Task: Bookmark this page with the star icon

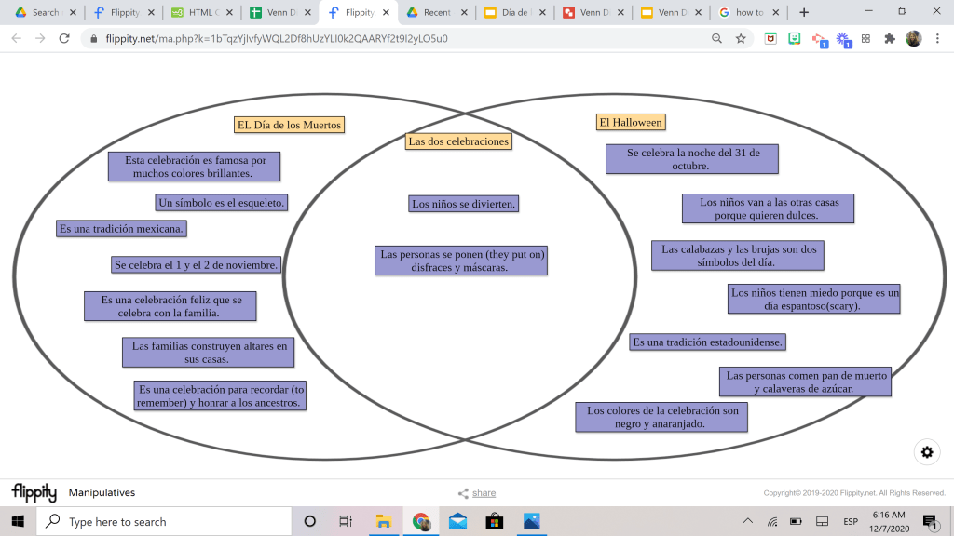Action: pyautogui.click(x=741, y=39)
